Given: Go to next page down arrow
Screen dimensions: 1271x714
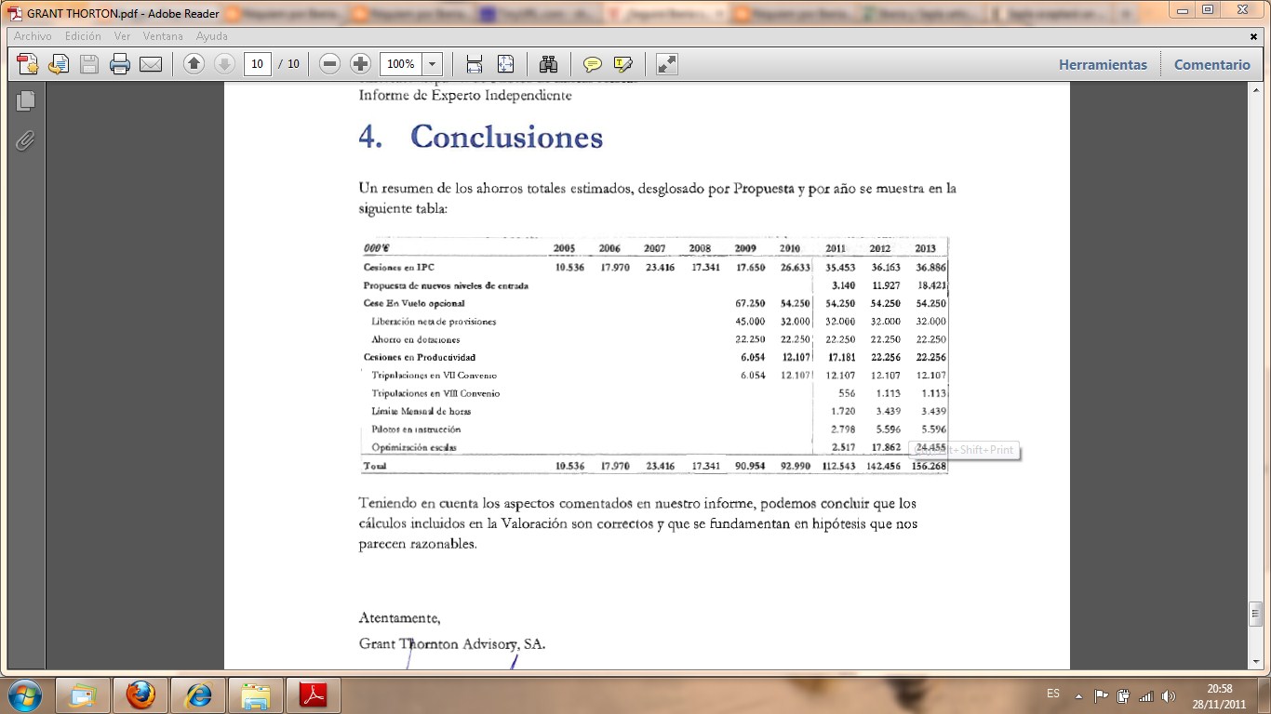Looking at the screenshot, I should (x=224, y=64).
